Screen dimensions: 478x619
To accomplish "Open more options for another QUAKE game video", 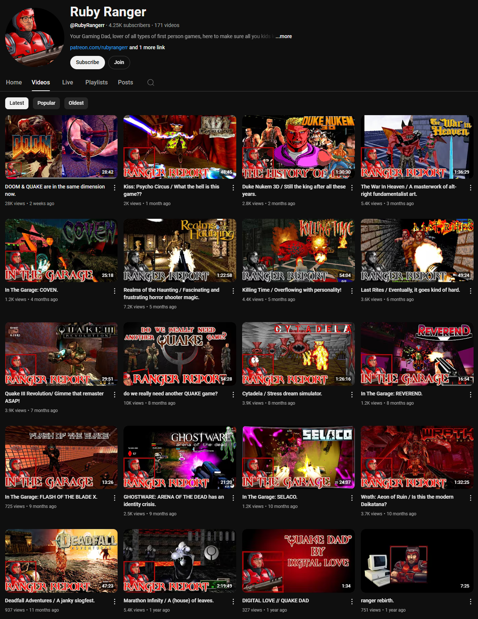I will coord(233,395).
